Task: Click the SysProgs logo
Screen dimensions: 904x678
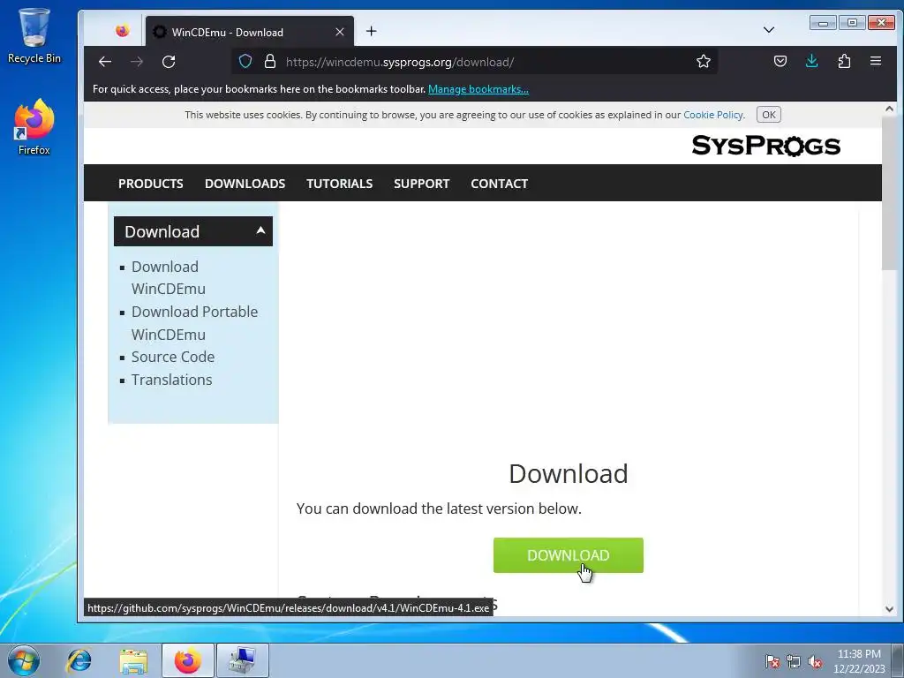Action: [765, 146]
